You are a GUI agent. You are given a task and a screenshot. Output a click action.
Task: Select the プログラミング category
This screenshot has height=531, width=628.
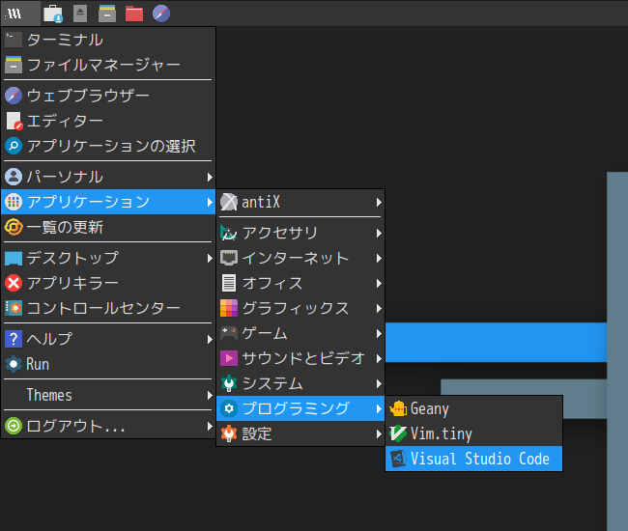pyautogui.click(x=300, y=408)
